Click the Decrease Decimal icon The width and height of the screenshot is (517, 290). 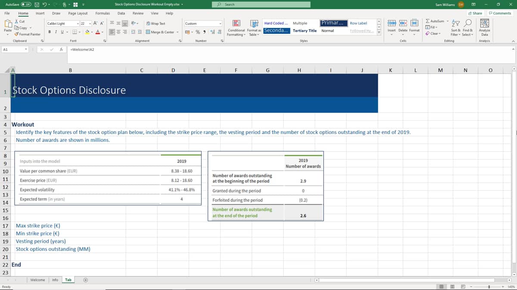click(219, 32)
